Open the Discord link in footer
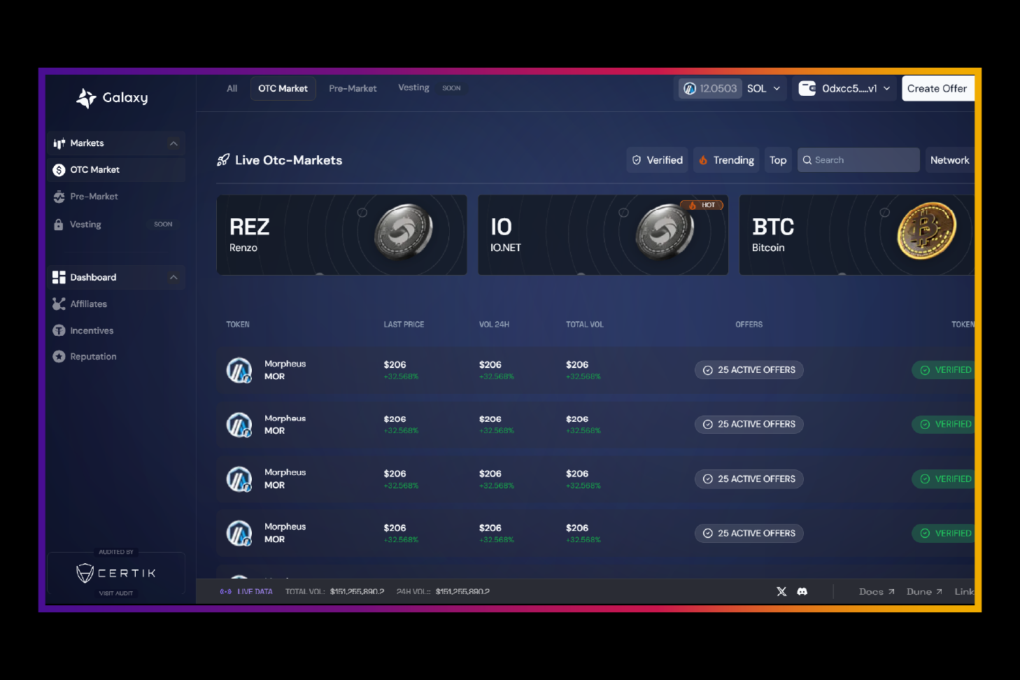The width and height of the screenshot is (1020, 680). pos(802,592)
